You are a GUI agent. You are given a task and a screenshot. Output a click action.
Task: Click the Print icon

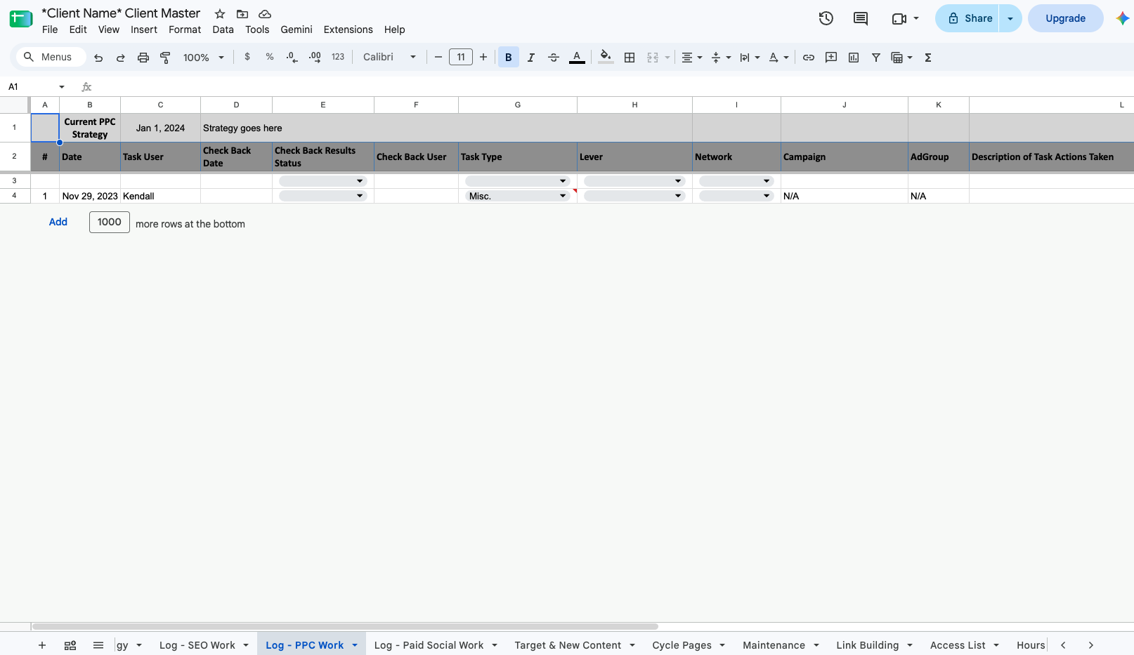pyautogui.click(x=143, y=58)
